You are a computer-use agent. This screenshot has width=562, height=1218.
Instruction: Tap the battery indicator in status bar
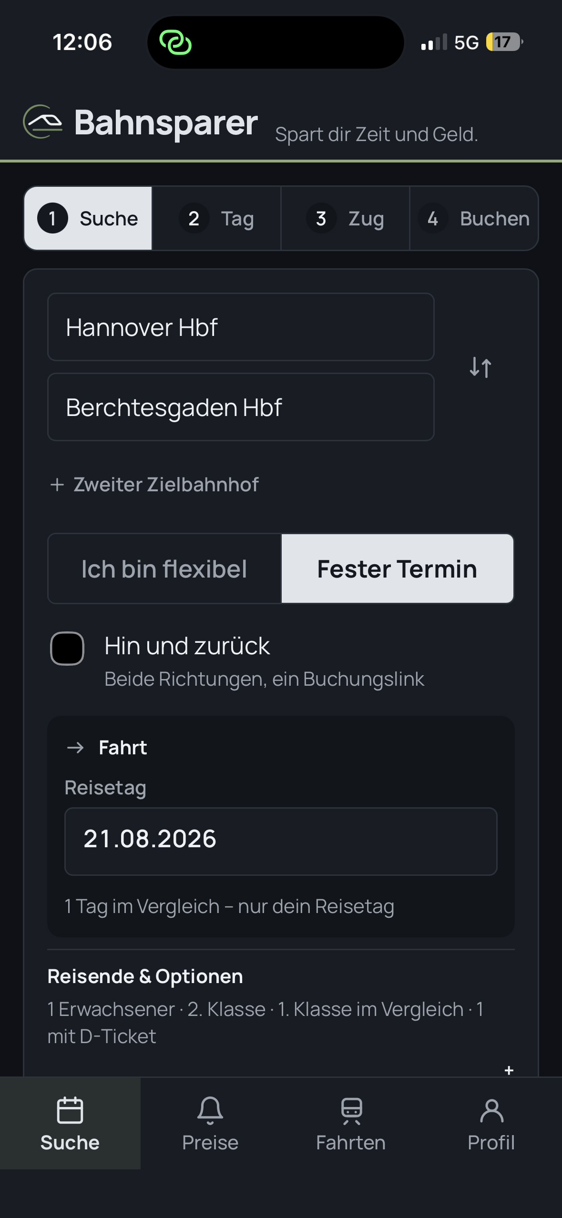point(504,42)
